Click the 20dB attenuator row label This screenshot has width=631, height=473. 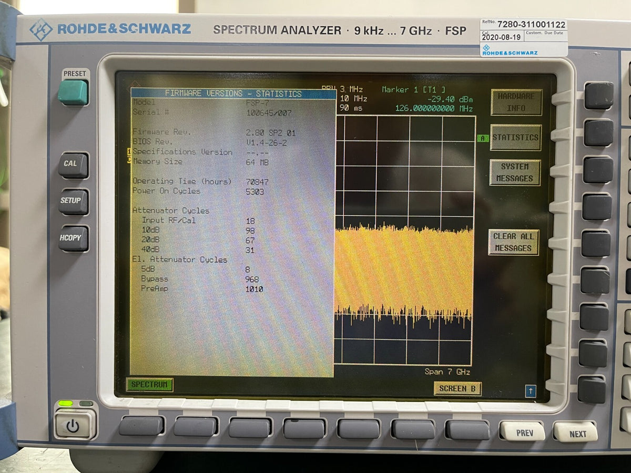pyautogui.click(x=150, y=240)
